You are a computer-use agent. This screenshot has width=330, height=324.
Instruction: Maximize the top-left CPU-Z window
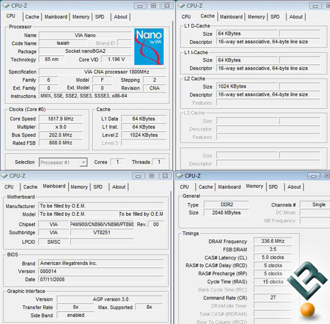pos(154,5)
